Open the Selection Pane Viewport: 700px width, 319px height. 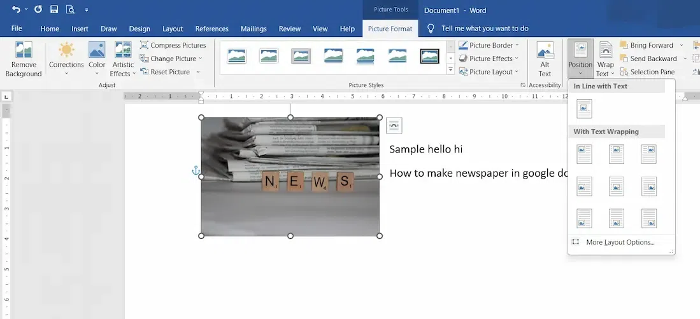(647, 72)
